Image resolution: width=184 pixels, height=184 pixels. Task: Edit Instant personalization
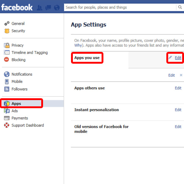[178, 110]
